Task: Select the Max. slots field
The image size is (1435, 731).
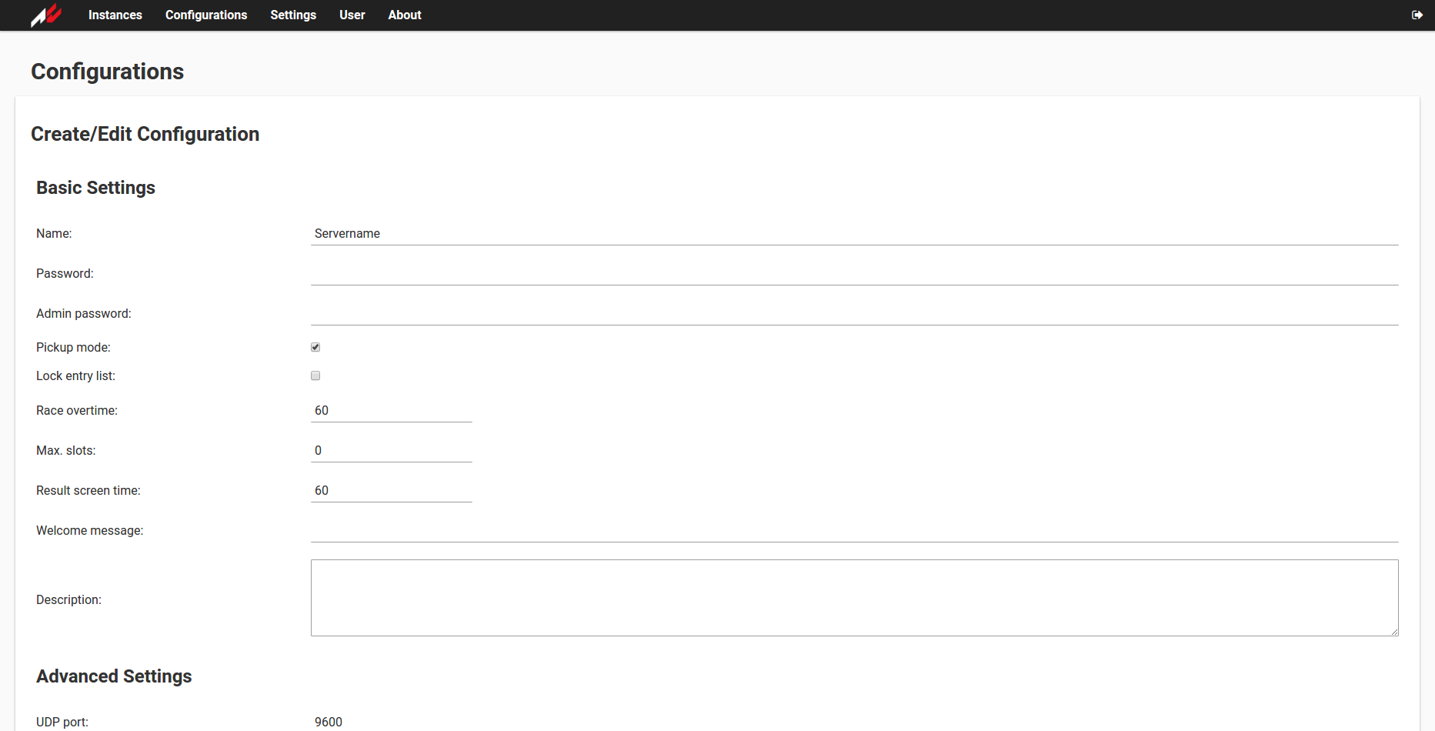Action: [x=391, y=451]
